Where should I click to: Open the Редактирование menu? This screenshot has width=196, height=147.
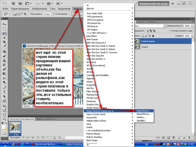[20, 9]
